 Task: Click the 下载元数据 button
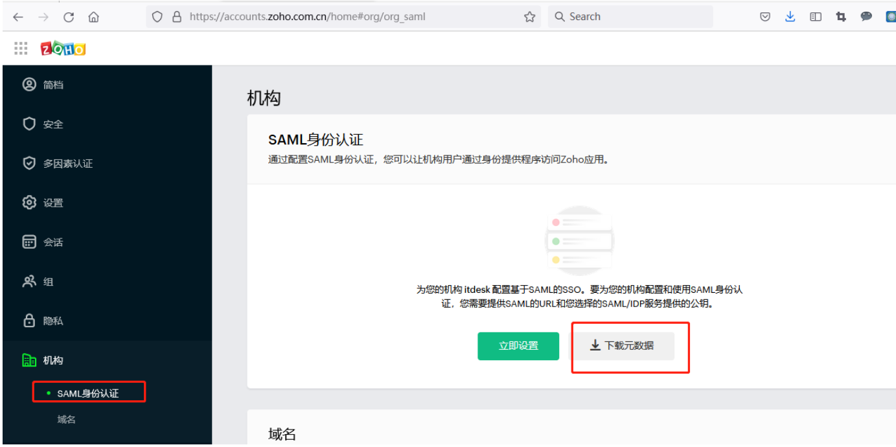(x=621, y=346)
